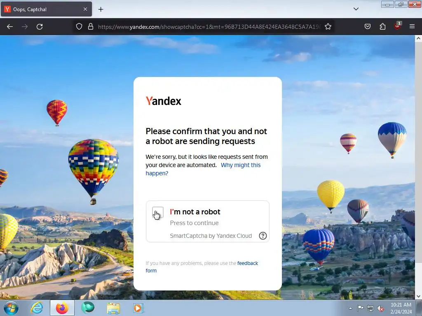Screen dimensions: 422x316
Task: Click the Firefox taskbar icon
Action: (62, 308)
